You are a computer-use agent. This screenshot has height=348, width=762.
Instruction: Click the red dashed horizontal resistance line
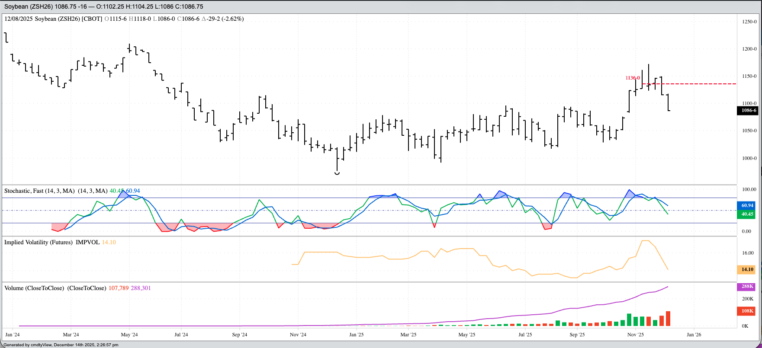701,84
